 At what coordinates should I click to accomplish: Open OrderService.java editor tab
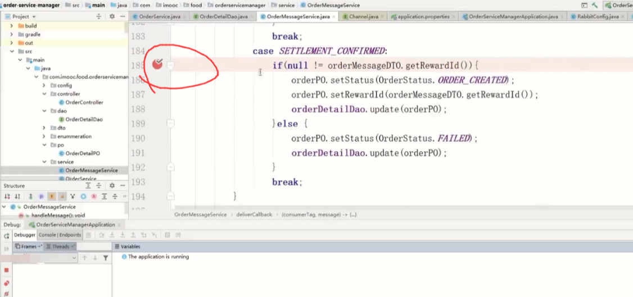[x=160, y=16]
